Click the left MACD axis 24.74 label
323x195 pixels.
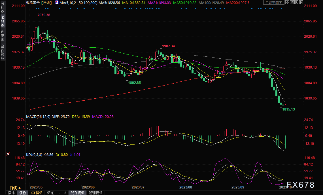click(x=20, y=120)
